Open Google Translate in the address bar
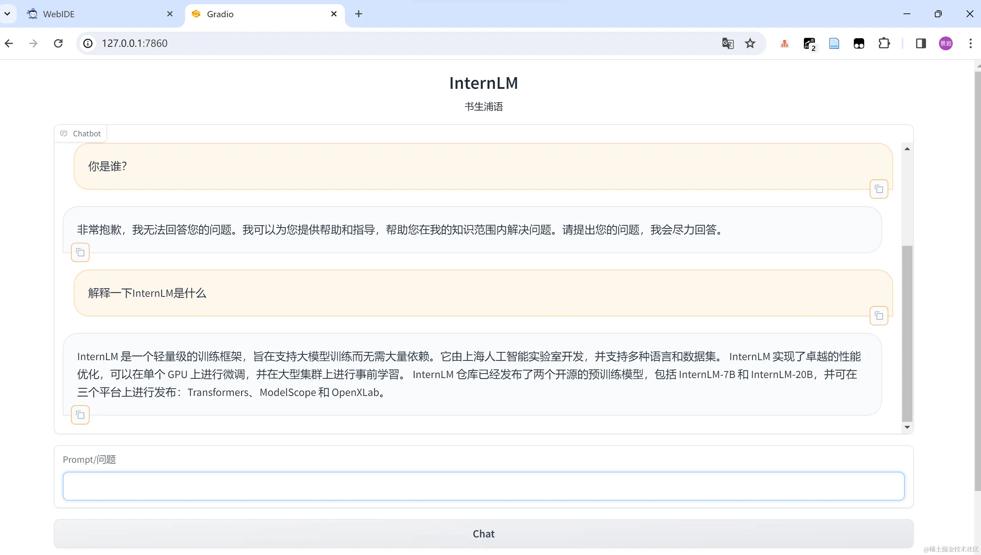Image resolution: width=981 pixels, height=555 pixels. [x=728, y=43]
